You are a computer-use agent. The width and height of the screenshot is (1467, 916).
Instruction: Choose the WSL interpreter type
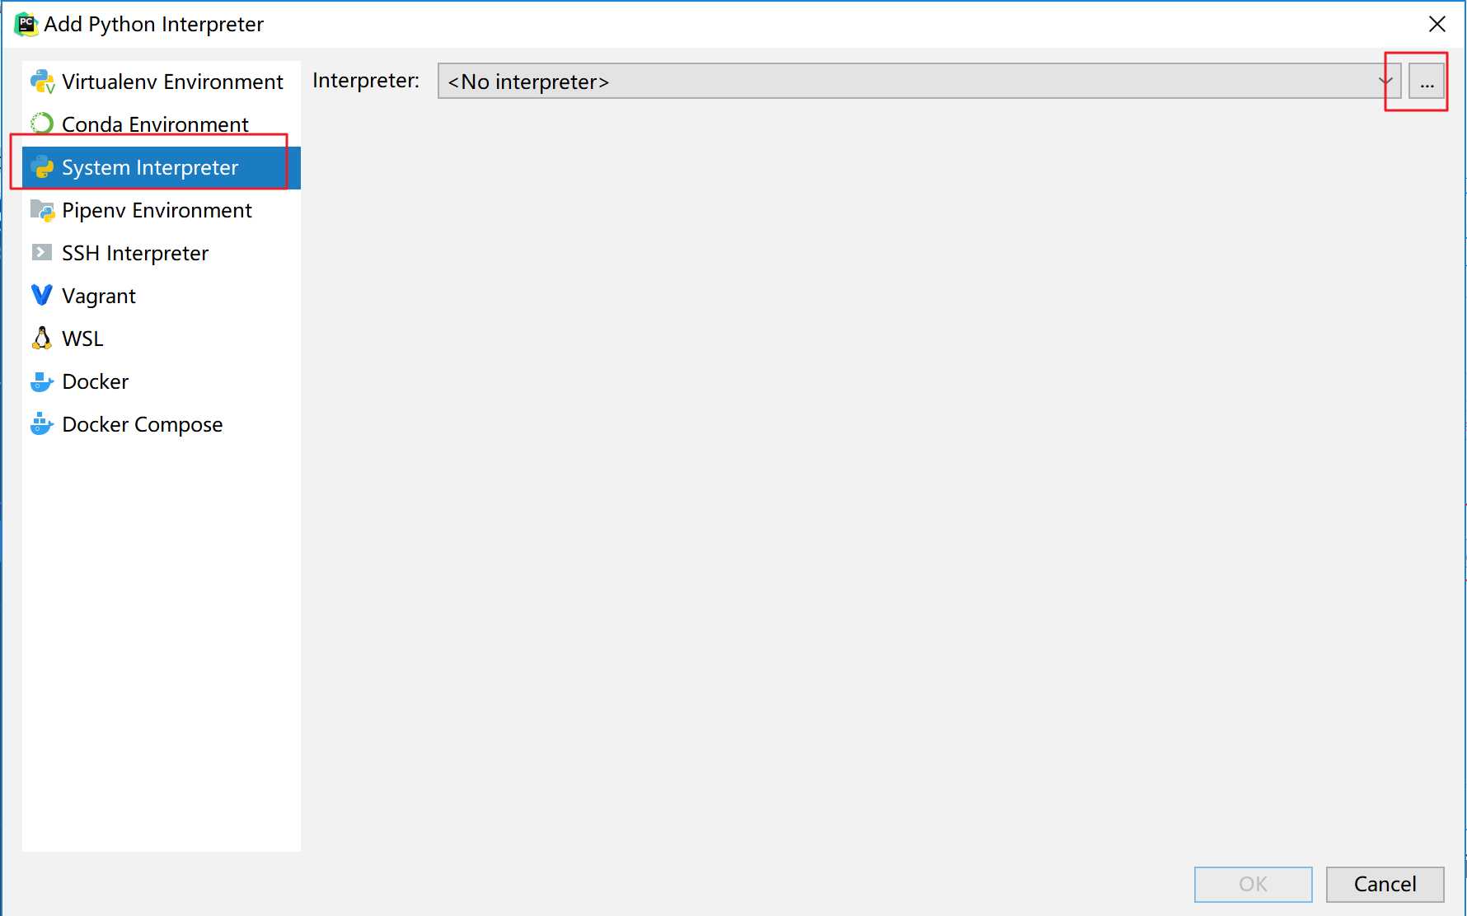pyautogui.click(x=162, y=339)
